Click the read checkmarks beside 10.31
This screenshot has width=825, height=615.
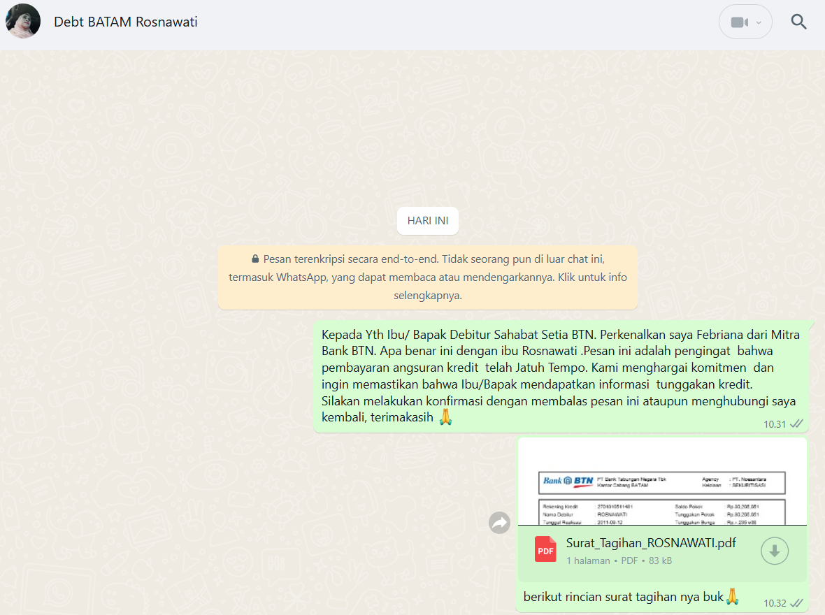pos(796,424)
